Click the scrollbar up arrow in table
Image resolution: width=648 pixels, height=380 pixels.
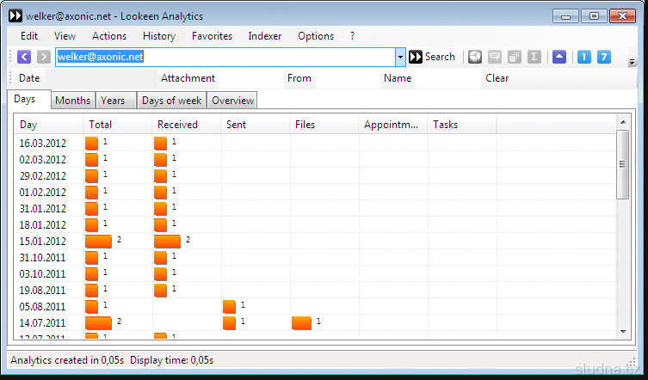tap(623, 122)
